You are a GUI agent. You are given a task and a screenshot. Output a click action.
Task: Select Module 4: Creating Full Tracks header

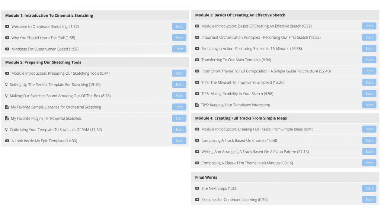tap(241, 118)
